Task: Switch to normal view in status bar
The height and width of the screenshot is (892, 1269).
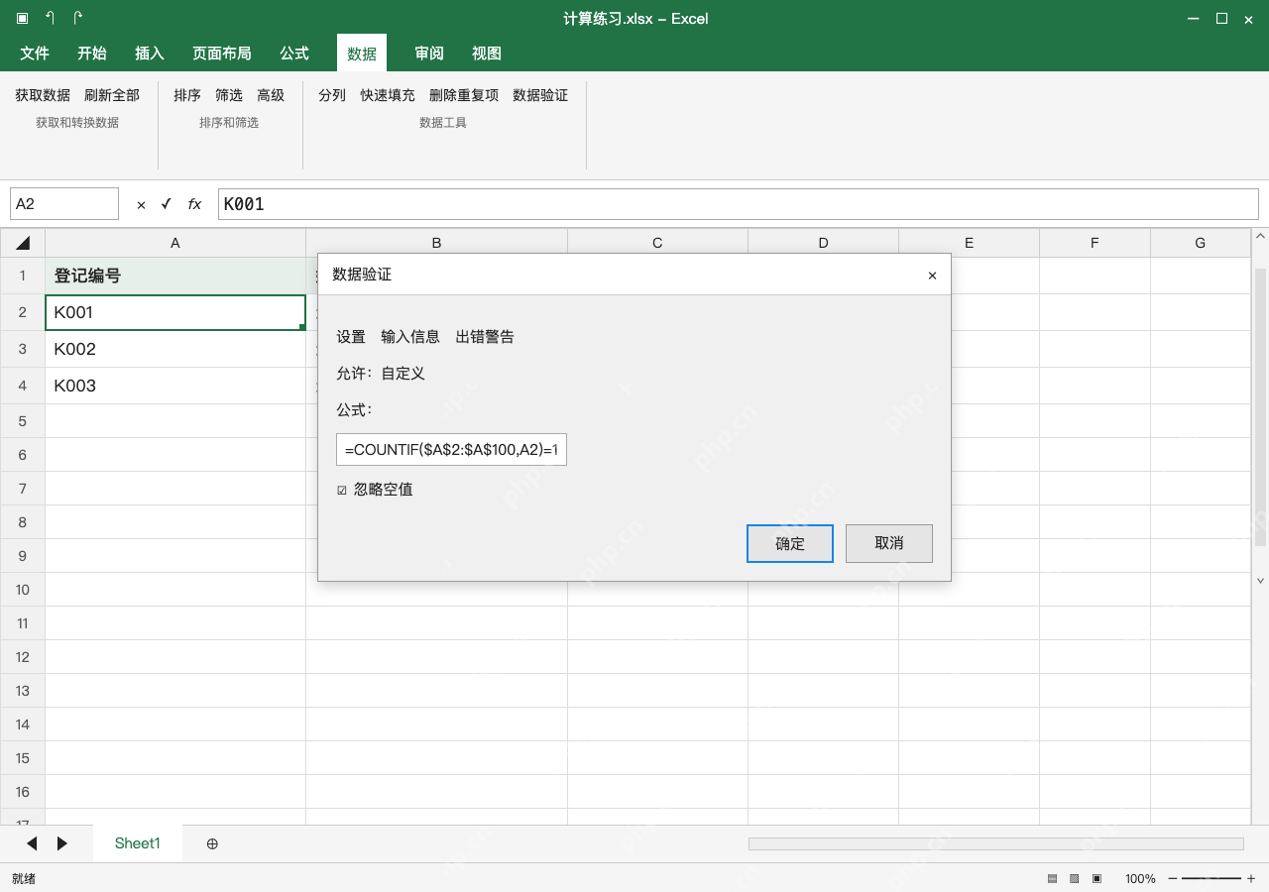Action: (1052, 879)
